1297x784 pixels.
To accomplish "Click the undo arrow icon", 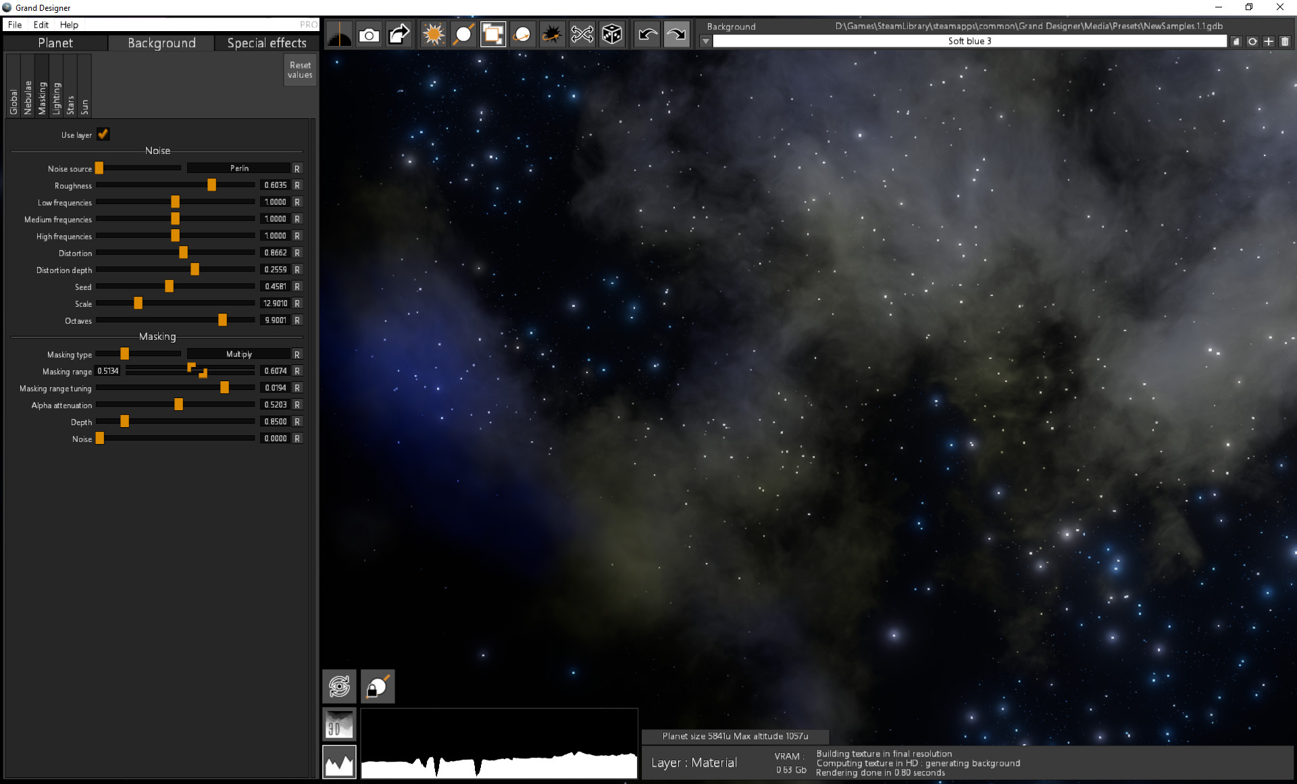I will [646, 34].
